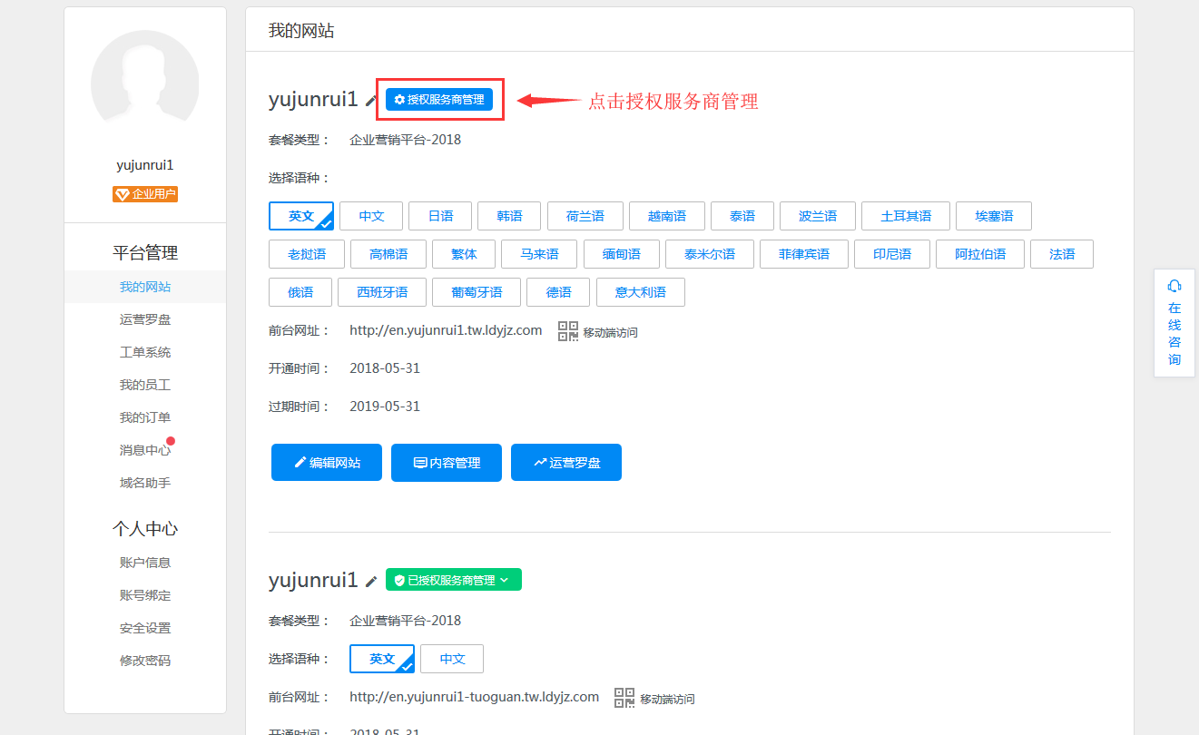The width and height of the screenshot is (1199, 735).
Task: Click the user avatar profile picture
Action: [x=145, y=84]
